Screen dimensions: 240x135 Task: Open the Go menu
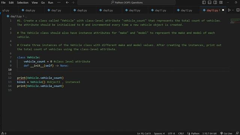[43, 3]
